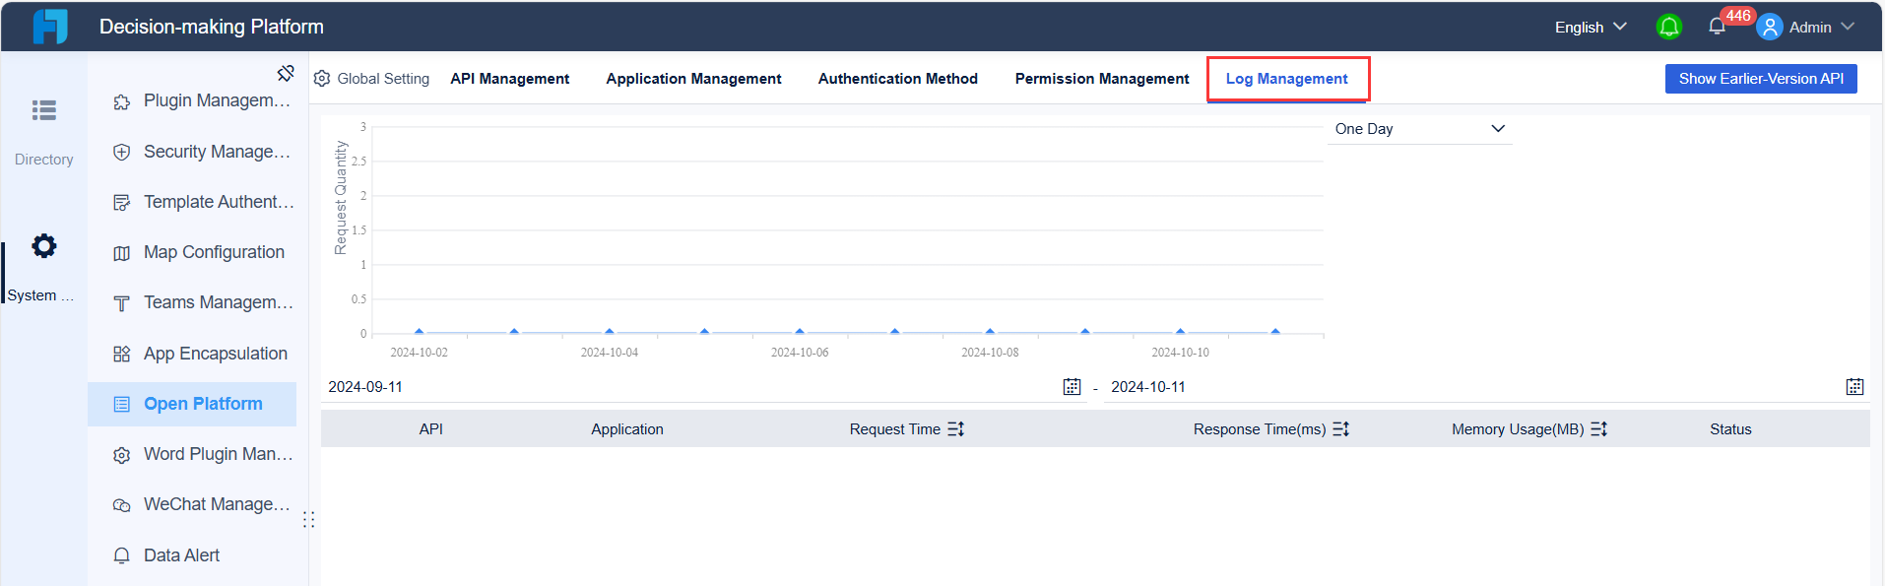Click the Memory Usage(MB) column label
This screenshot has width=1885, height=586.
(x=1518, y=429)
